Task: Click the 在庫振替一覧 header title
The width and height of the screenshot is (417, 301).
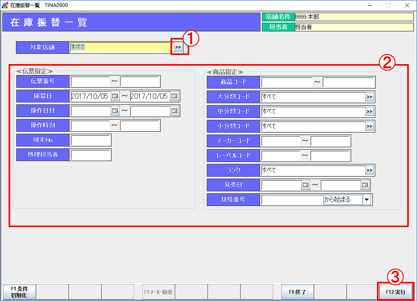Action: [x=49, y=22]
